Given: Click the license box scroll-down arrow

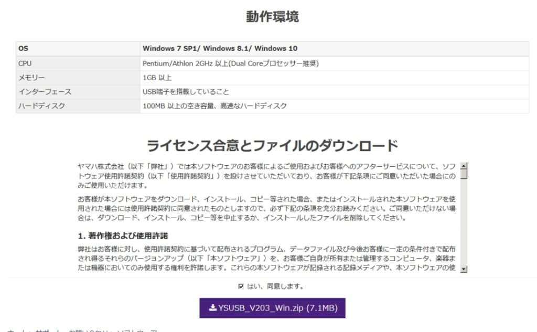Looking at the screenshot, I should click(464, 269).
